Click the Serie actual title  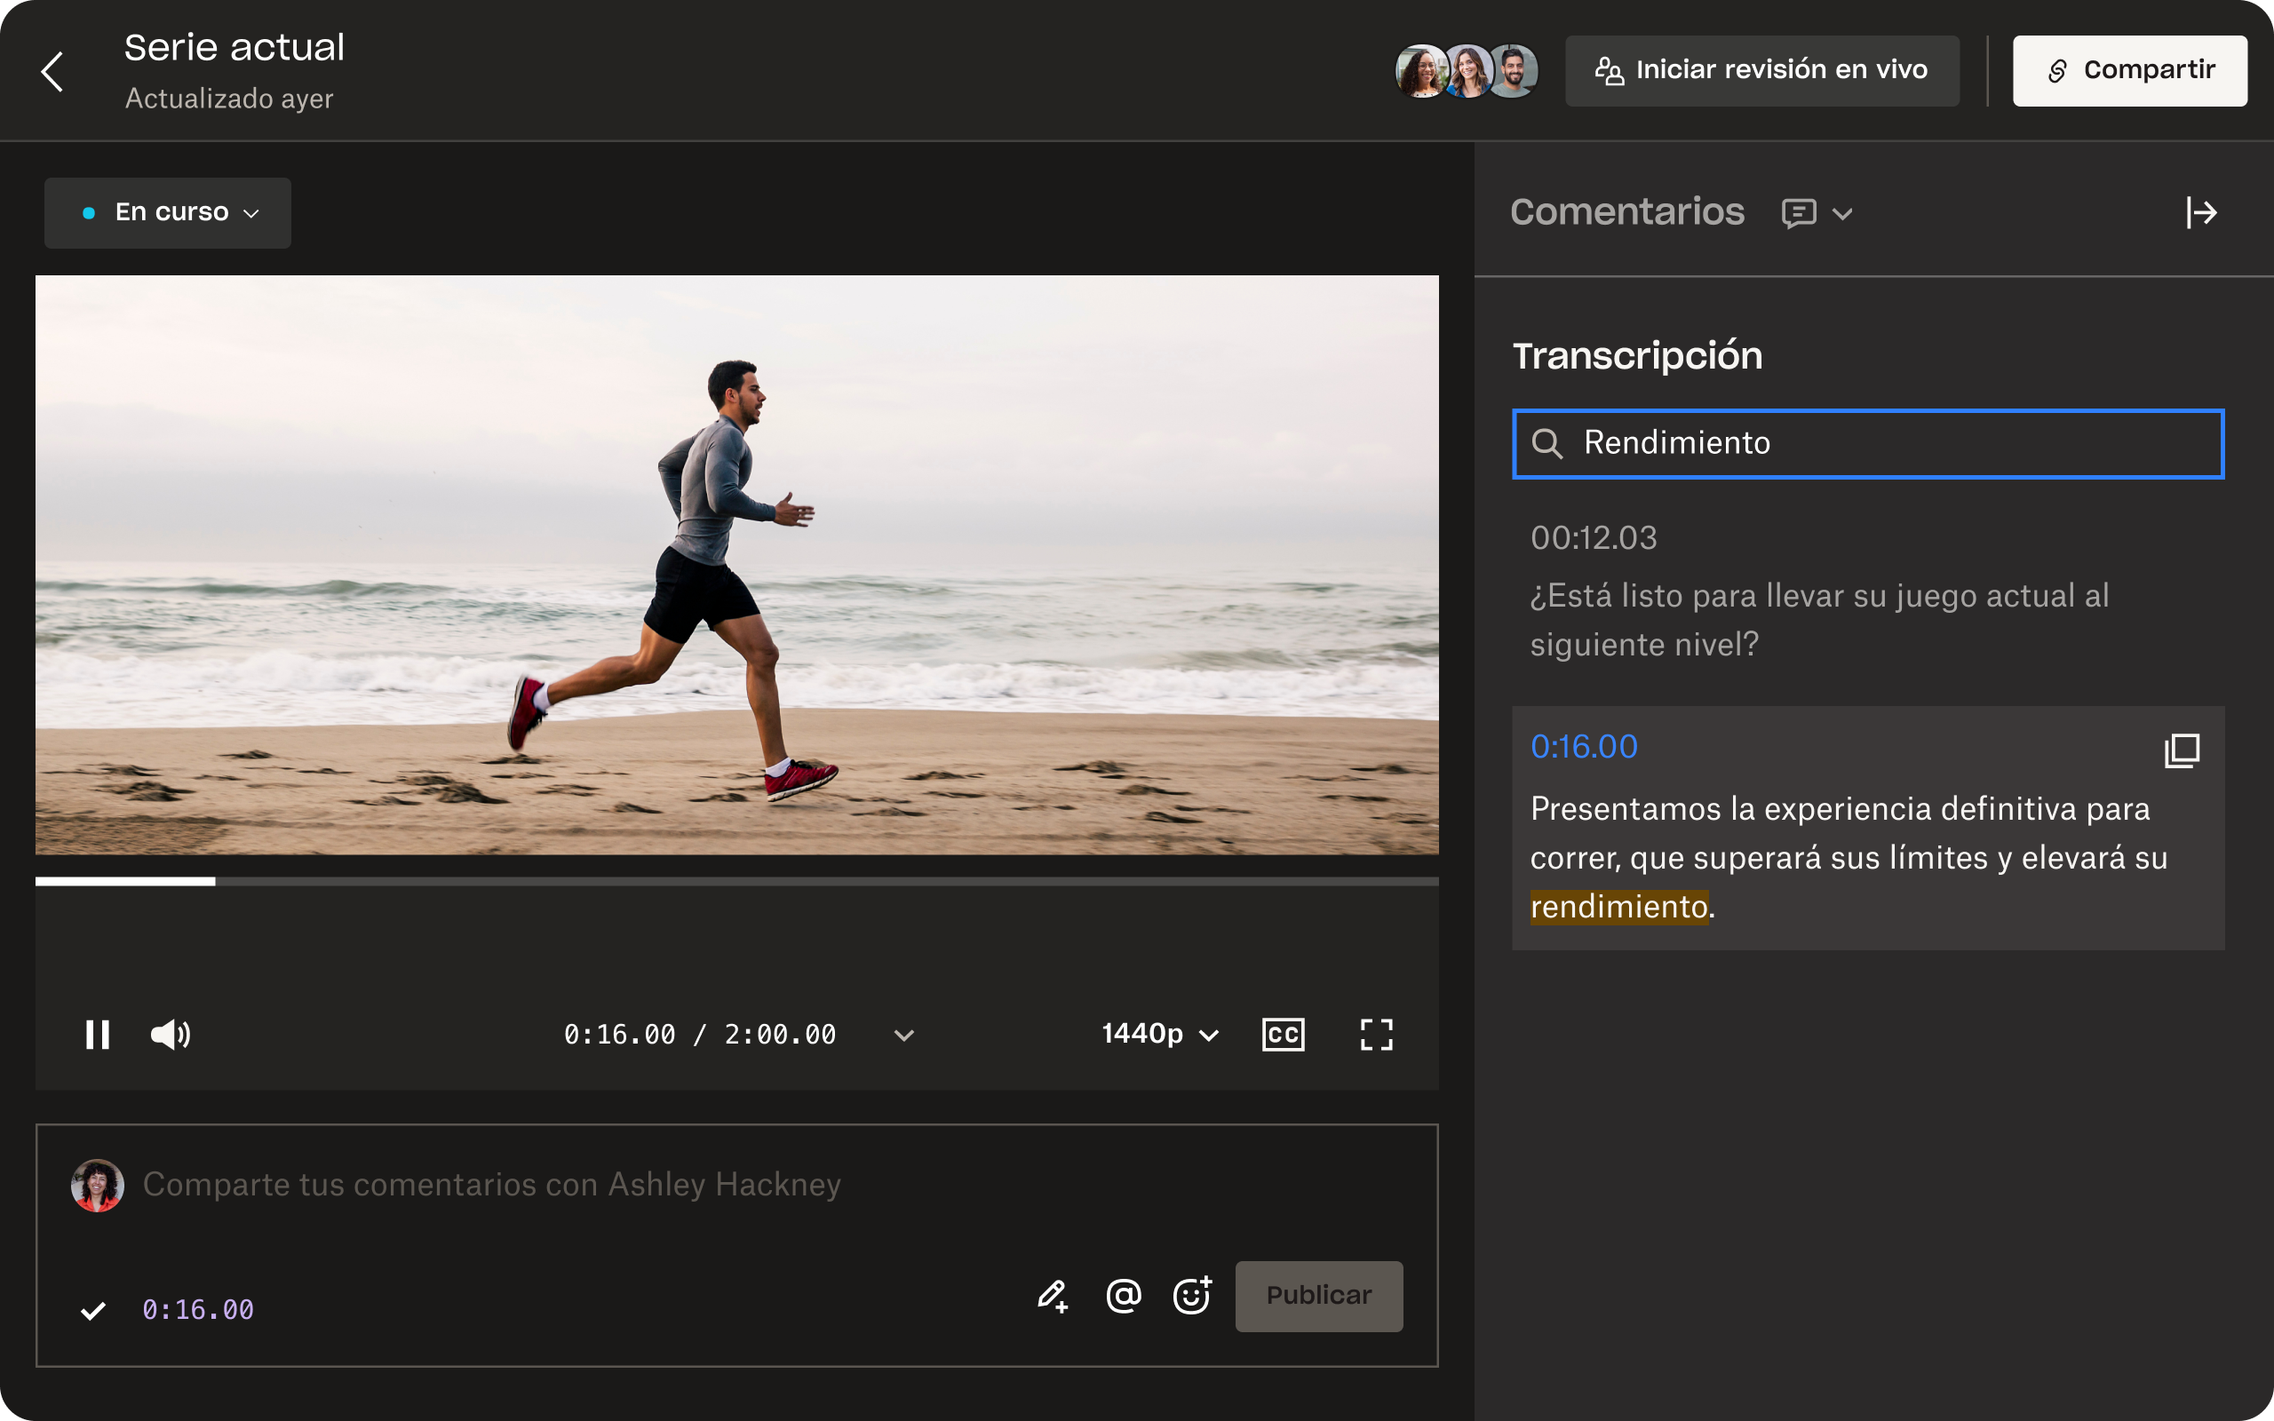tap(235, 48)
